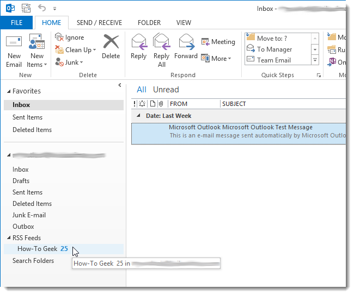Expand the Quick Steps gallery
This screenshot has height=295, width=354.
click(315, 60)
